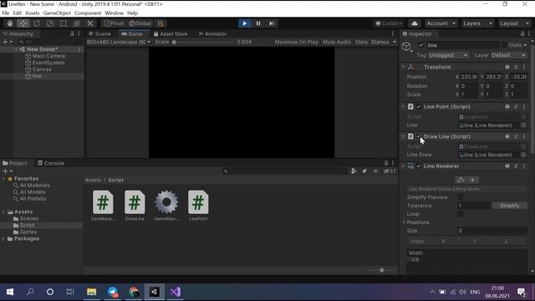Click Line Renderer add points icon

pyautogui.click(x=473, y=180)
